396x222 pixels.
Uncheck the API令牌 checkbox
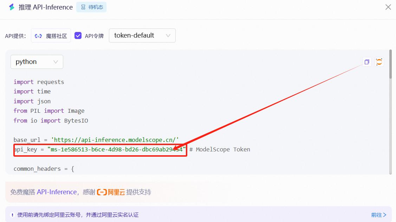point(78,36)
